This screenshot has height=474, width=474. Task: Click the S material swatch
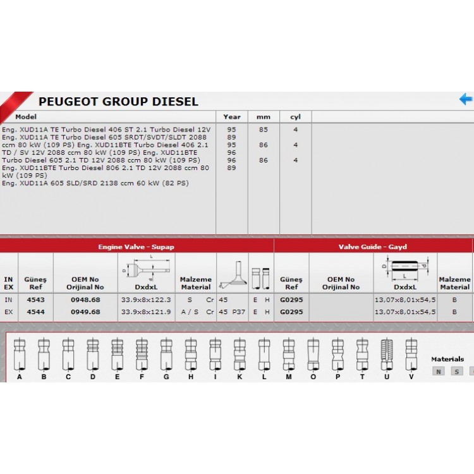click(457, 372)
